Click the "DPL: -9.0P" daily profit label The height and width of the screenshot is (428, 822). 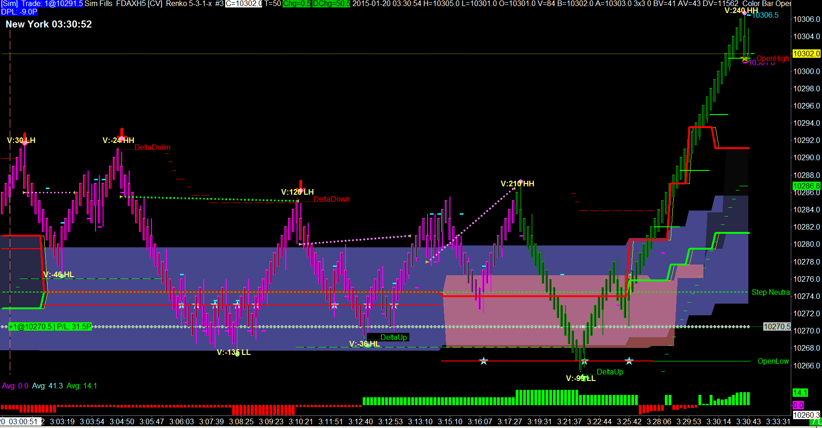(19, 12)
